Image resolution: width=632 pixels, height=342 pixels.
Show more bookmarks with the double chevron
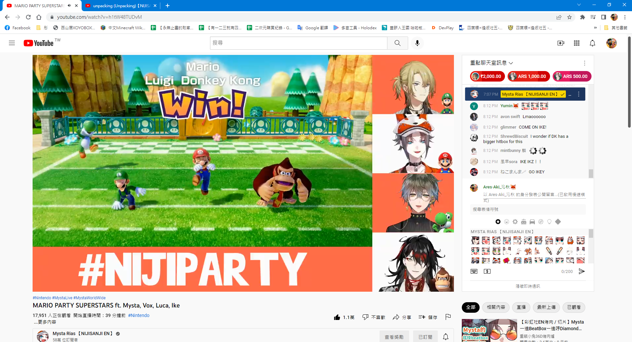[x=595, y=28]
